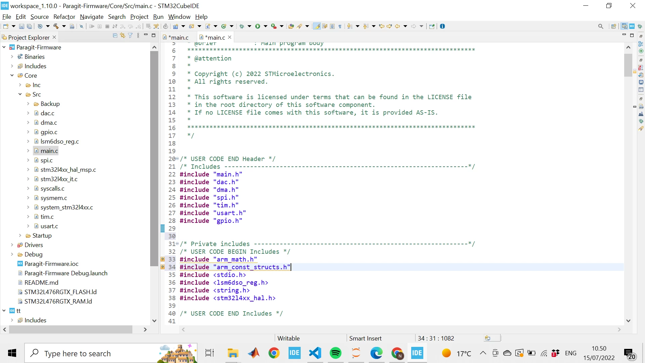Toggle Show Whitespace Characters pilcrow icon
This screenshot has height=363, width=645.
[340, 26]
